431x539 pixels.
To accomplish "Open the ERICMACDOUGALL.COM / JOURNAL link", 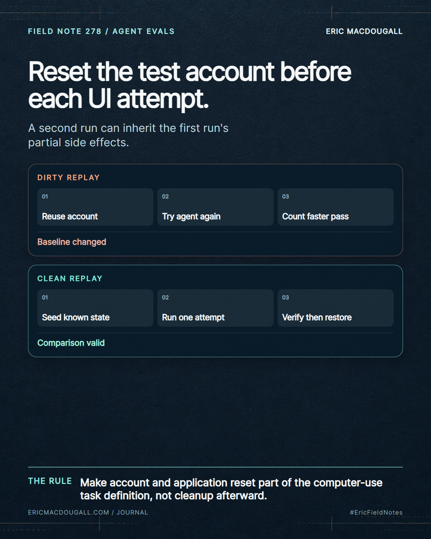I will point(88,512).
